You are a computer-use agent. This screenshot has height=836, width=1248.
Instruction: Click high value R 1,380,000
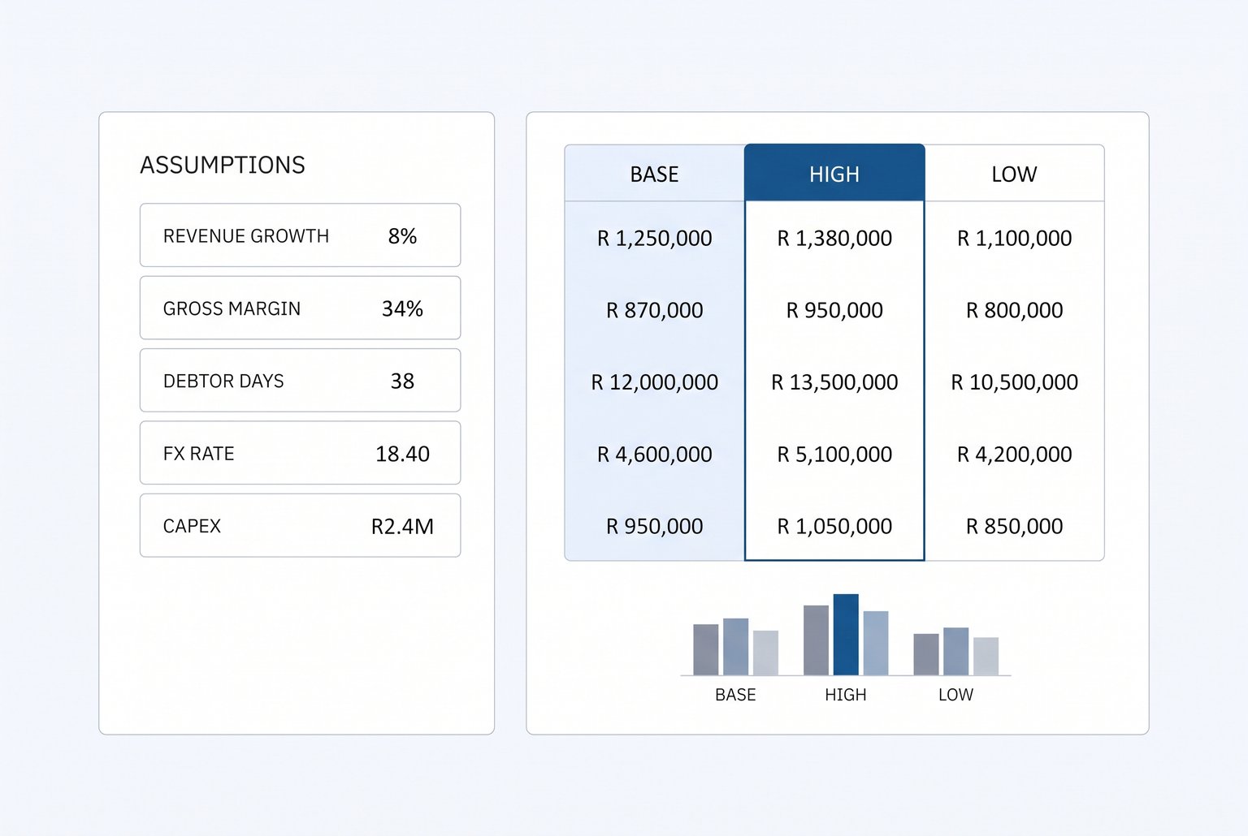pyautogui.click(x=834, y=239)
